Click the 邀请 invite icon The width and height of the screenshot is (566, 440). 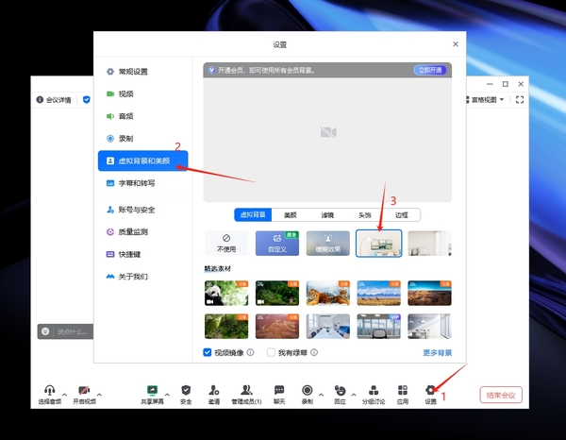point(214,391)
